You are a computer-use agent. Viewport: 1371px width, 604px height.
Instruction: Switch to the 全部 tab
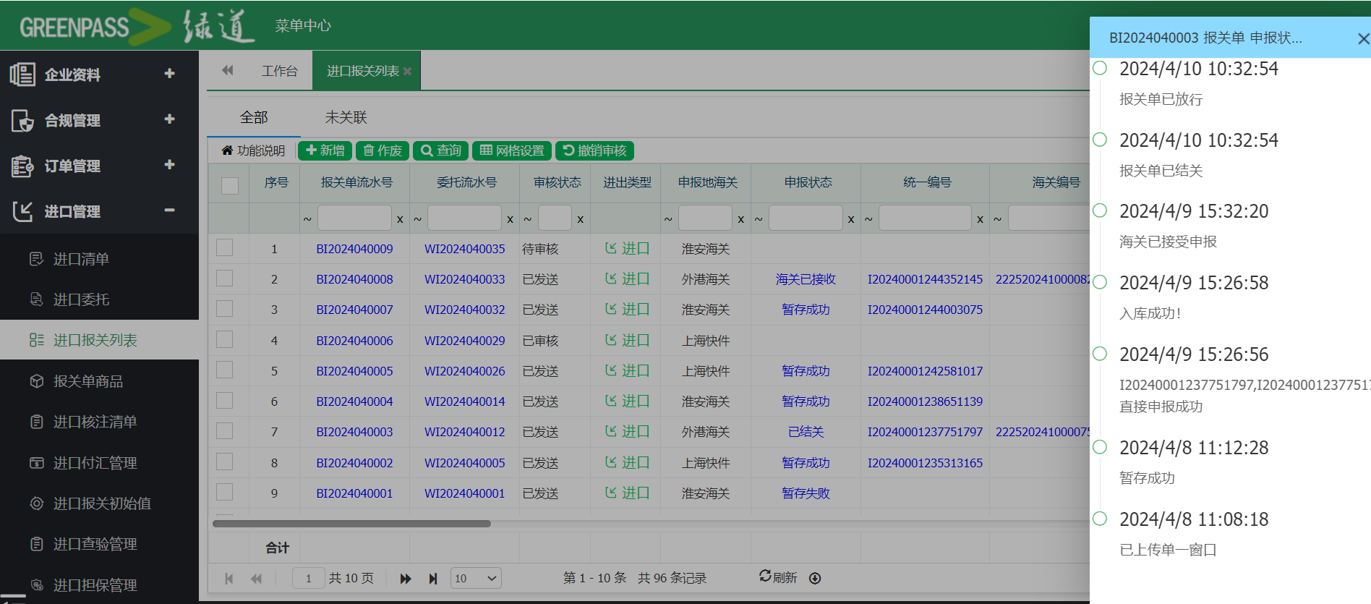pyautogui.click(x=254, y=117)
